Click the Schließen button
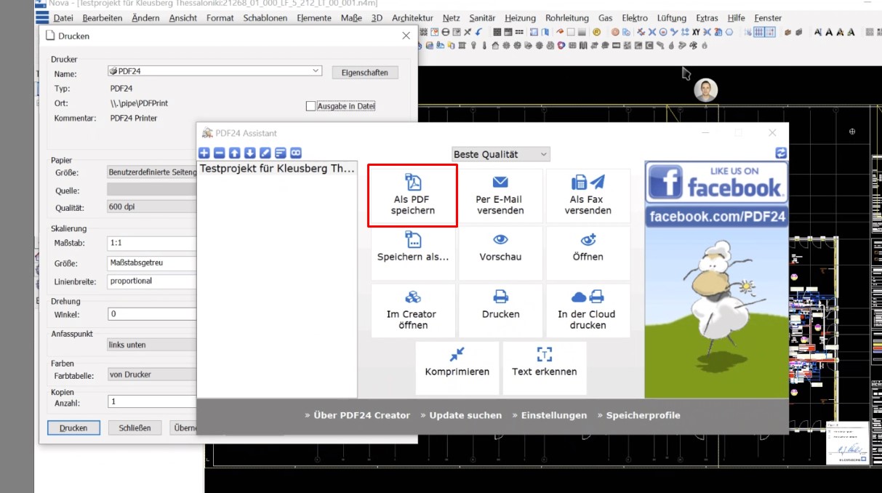Image resolution: width=882 pixels, height=493 pixels. click(135, 428)
